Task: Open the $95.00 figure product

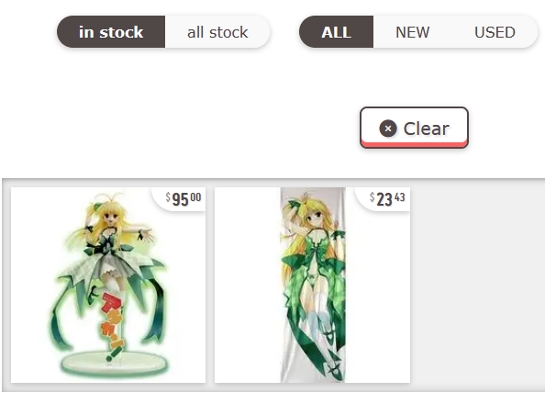Action: pos(108,285)
